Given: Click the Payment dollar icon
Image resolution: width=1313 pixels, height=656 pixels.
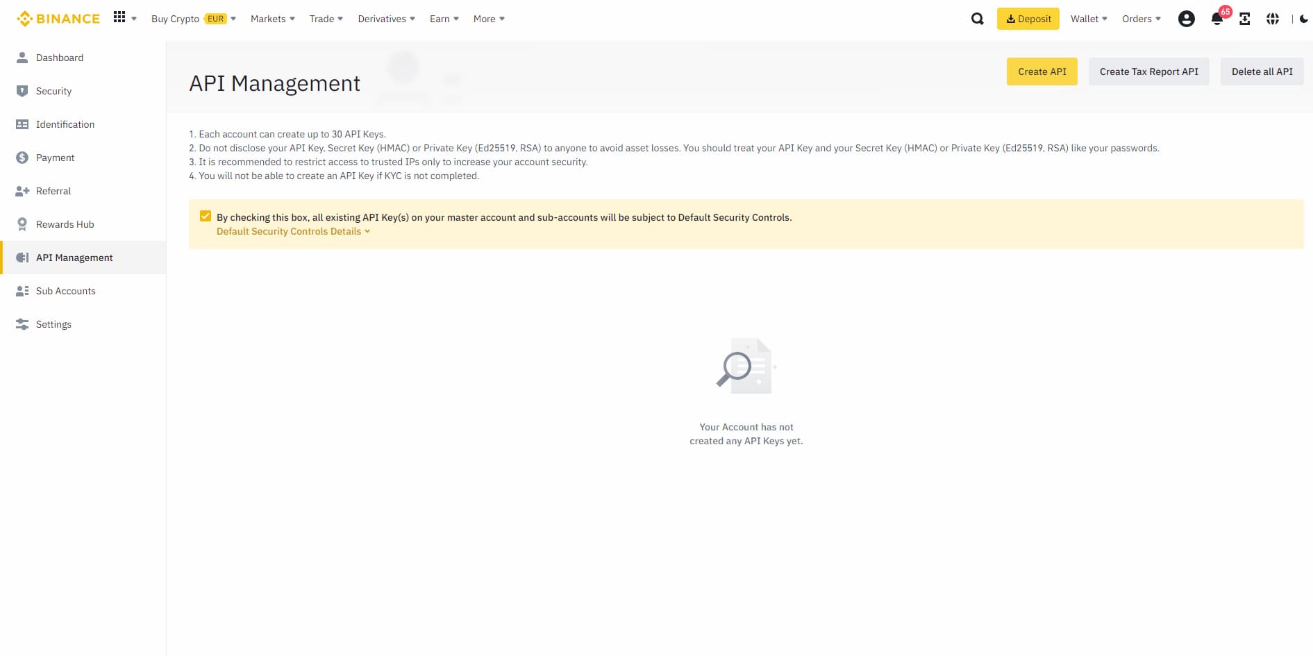Looking at the screenshot, I should tap(22, 158).
